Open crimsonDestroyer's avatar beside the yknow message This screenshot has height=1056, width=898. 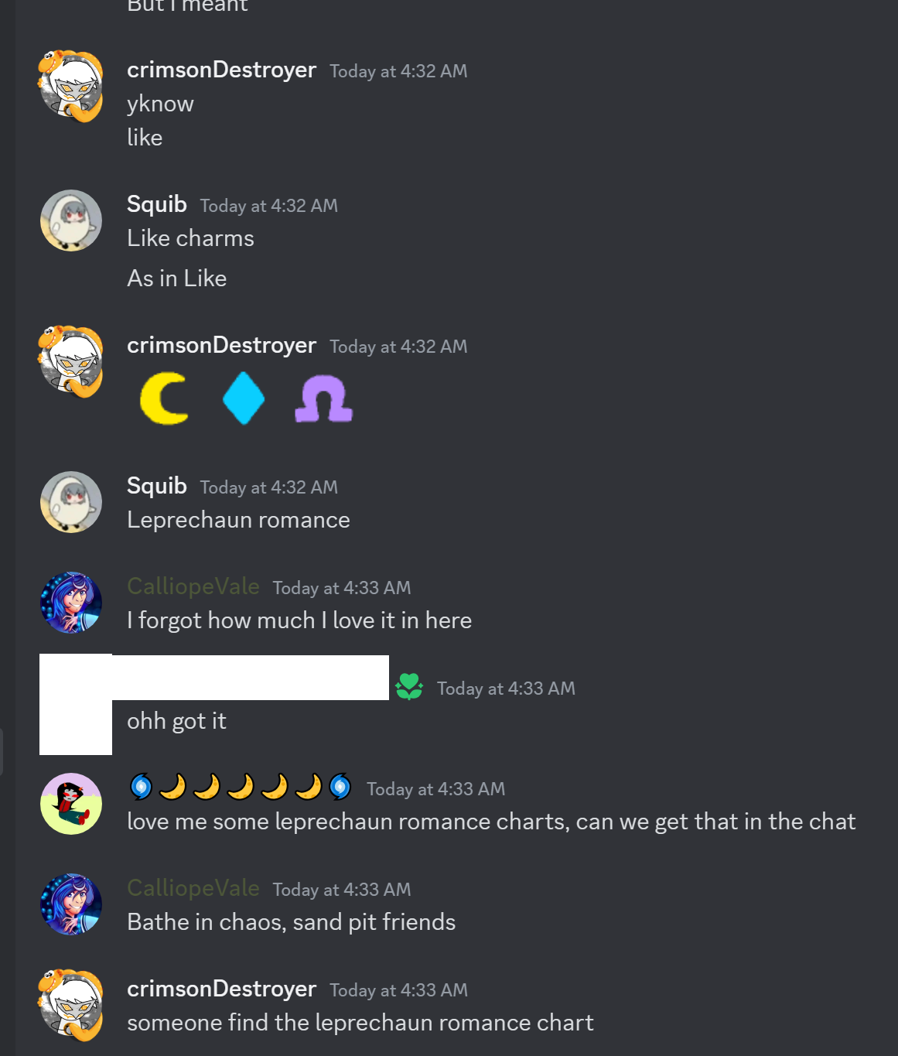pos(71,86)
